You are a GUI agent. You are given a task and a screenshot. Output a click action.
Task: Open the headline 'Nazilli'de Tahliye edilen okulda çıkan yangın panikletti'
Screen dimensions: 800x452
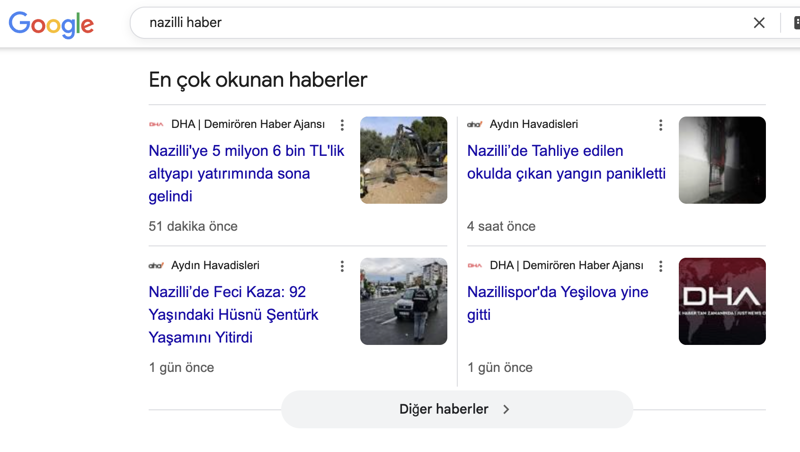point(567,162)
